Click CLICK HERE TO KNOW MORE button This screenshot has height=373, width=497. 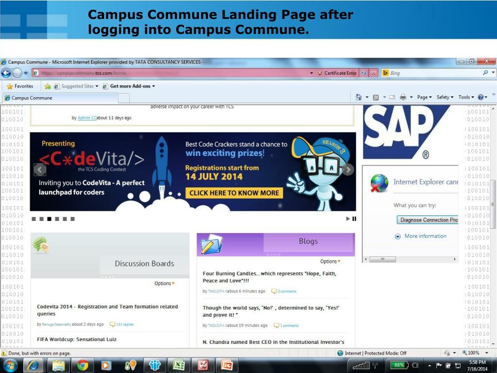click(234, 193)
